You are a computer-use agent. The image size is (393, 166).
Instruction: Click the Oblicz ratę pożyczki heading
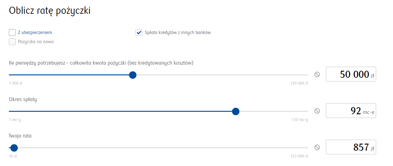[50, 11]
